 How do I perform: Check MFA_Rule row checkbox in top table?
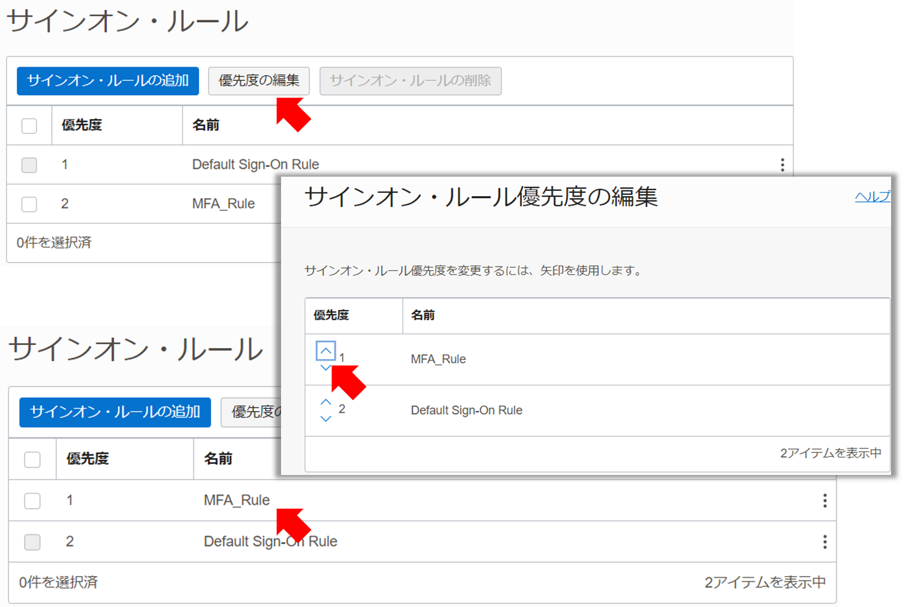pyautogui.click(x=29, y=204)
